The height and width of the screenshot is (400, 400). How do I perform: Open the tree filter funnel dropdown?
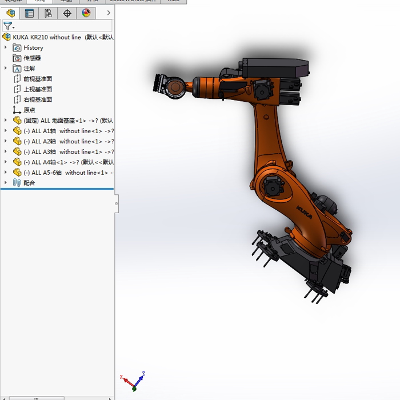click(9, 26)
